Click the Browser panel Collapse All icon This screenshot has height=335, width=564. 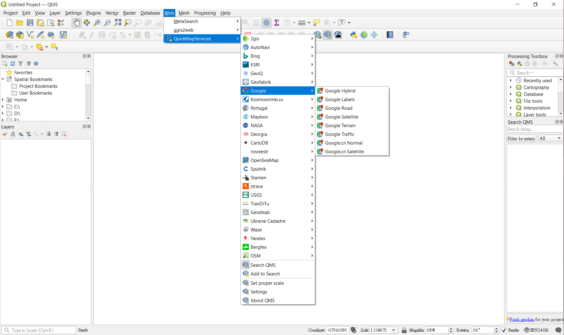click(28, 64)
